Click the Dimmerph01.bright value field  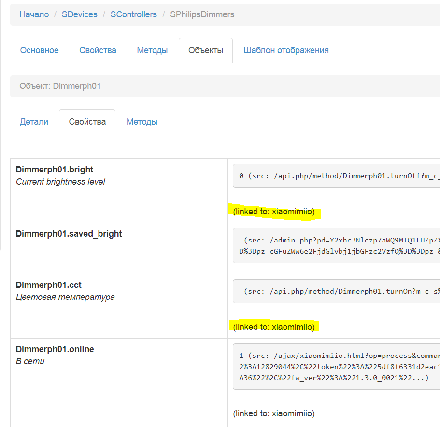(x=336, y=176)
